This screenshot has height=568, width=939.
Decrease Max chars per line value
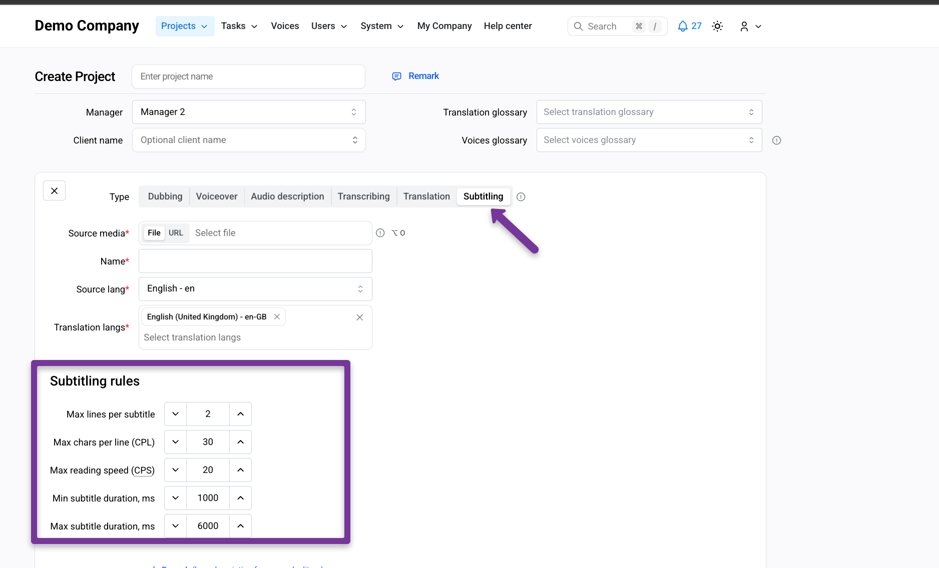tap(175, 442)
